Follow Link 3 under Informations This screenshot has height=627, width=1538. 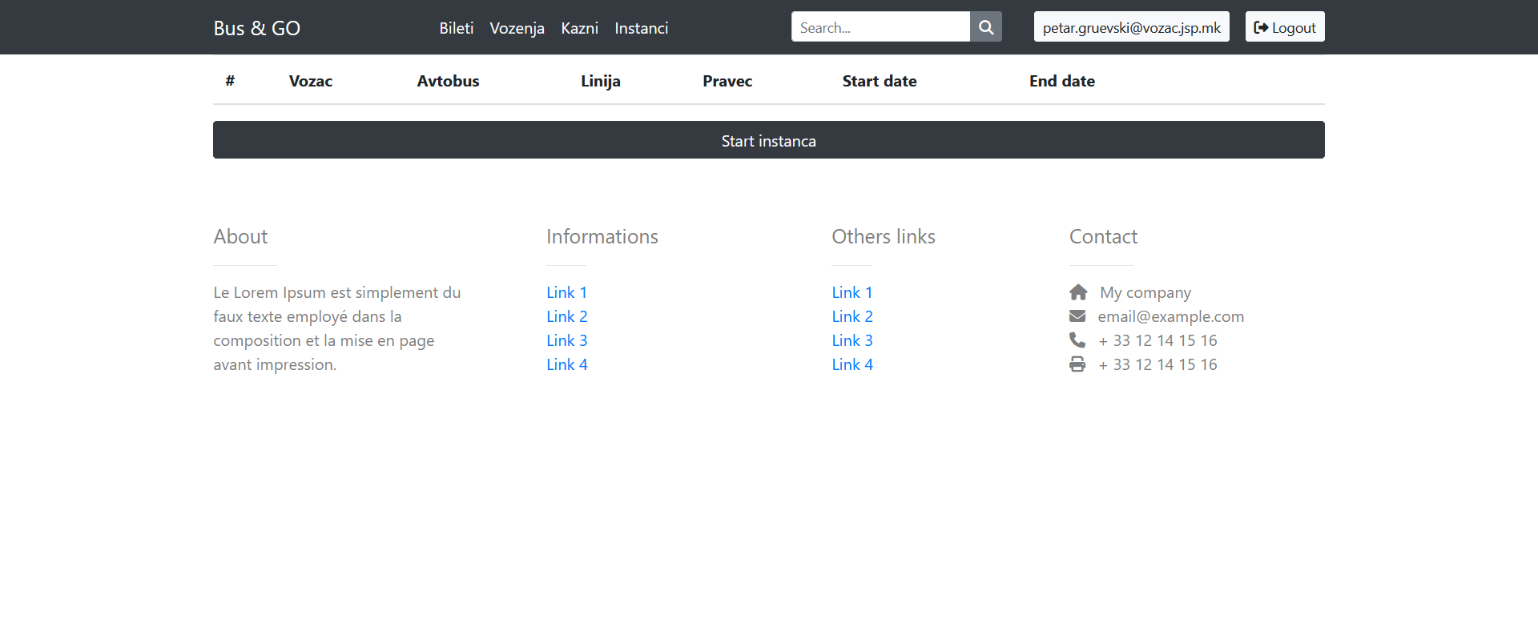pos(566,340)
